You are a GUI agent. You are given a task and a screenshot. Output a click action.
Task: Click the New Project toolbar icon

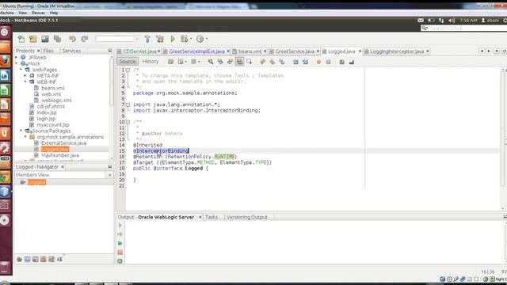tap(33, 39)
